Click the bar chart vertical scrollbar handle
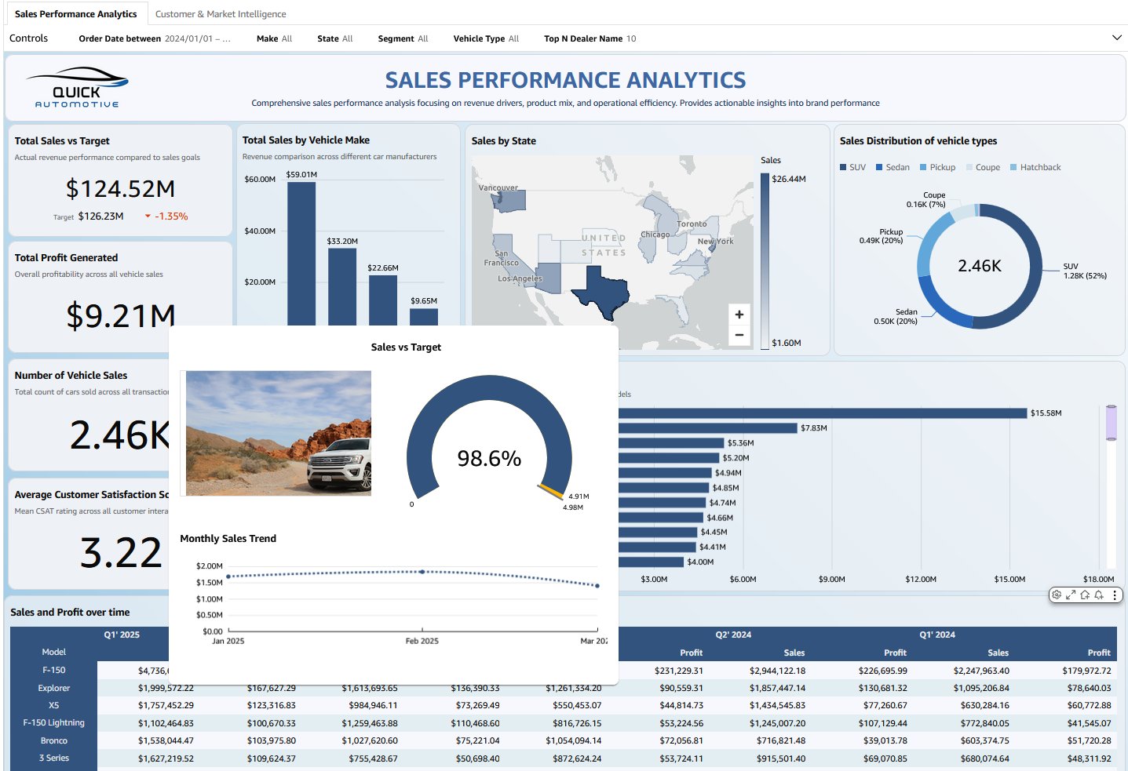This screenshot has width=1128, height=771. pos(1111,424)
